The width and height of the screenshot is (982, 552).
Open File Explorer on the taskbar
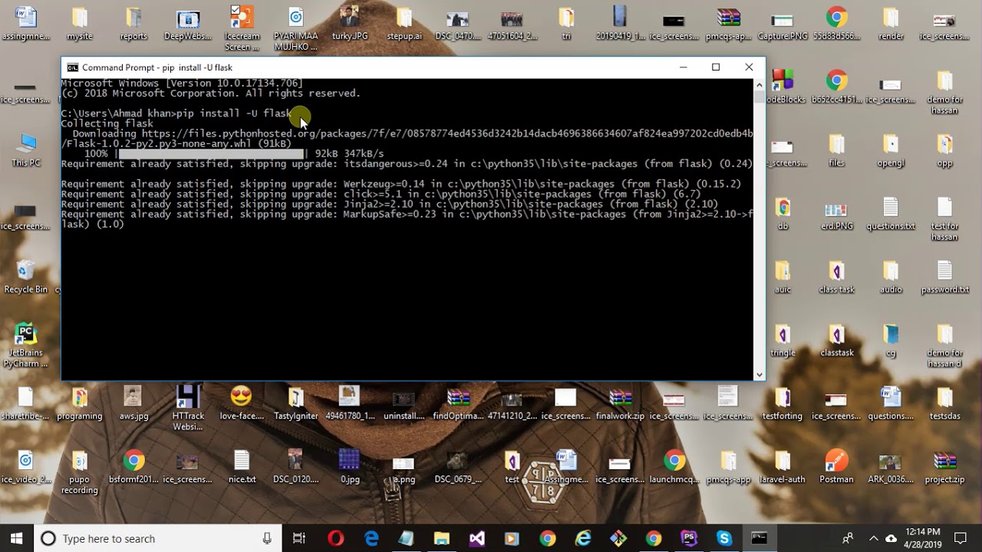click(x=442, y=538)
